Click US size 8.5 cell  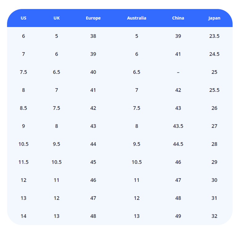click(x=23, y=108)
